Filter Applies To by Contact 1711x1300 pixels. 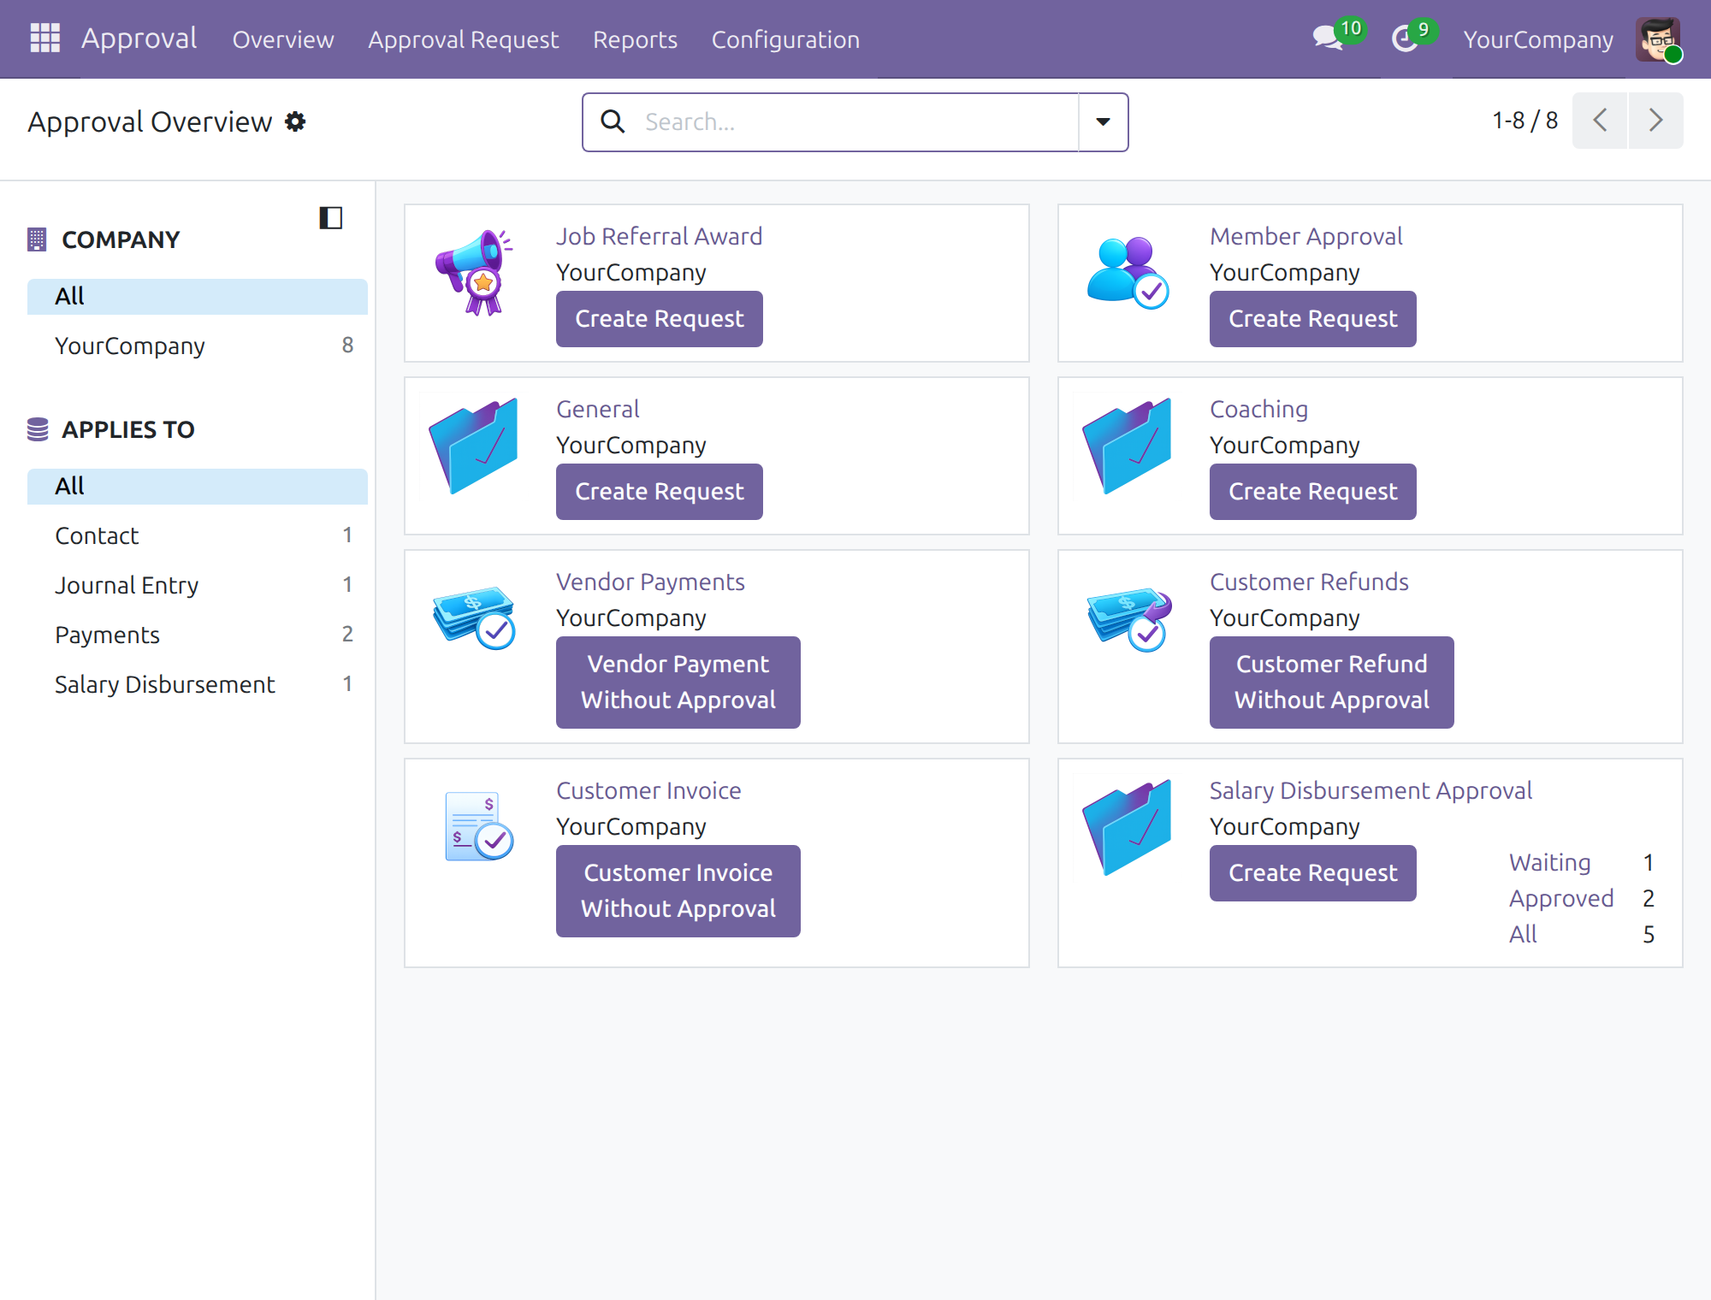tap(198, 536)
